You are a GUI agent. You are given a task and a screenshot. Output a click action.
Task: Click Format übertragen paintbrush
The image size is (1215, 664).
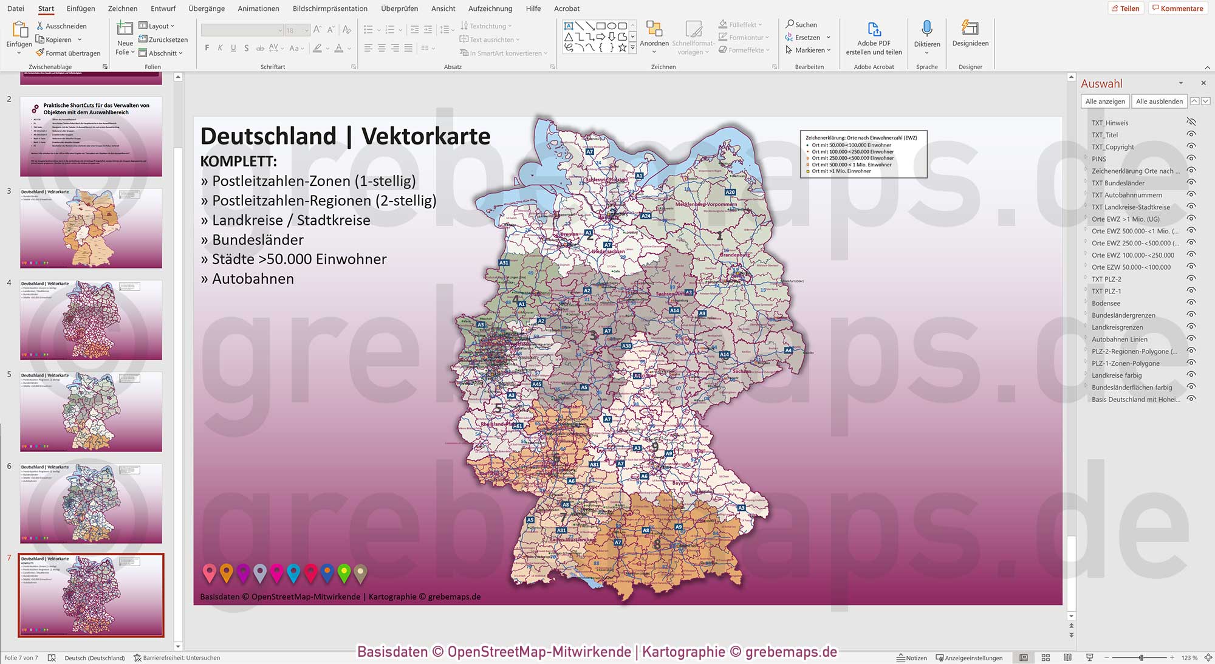[68, 53]
